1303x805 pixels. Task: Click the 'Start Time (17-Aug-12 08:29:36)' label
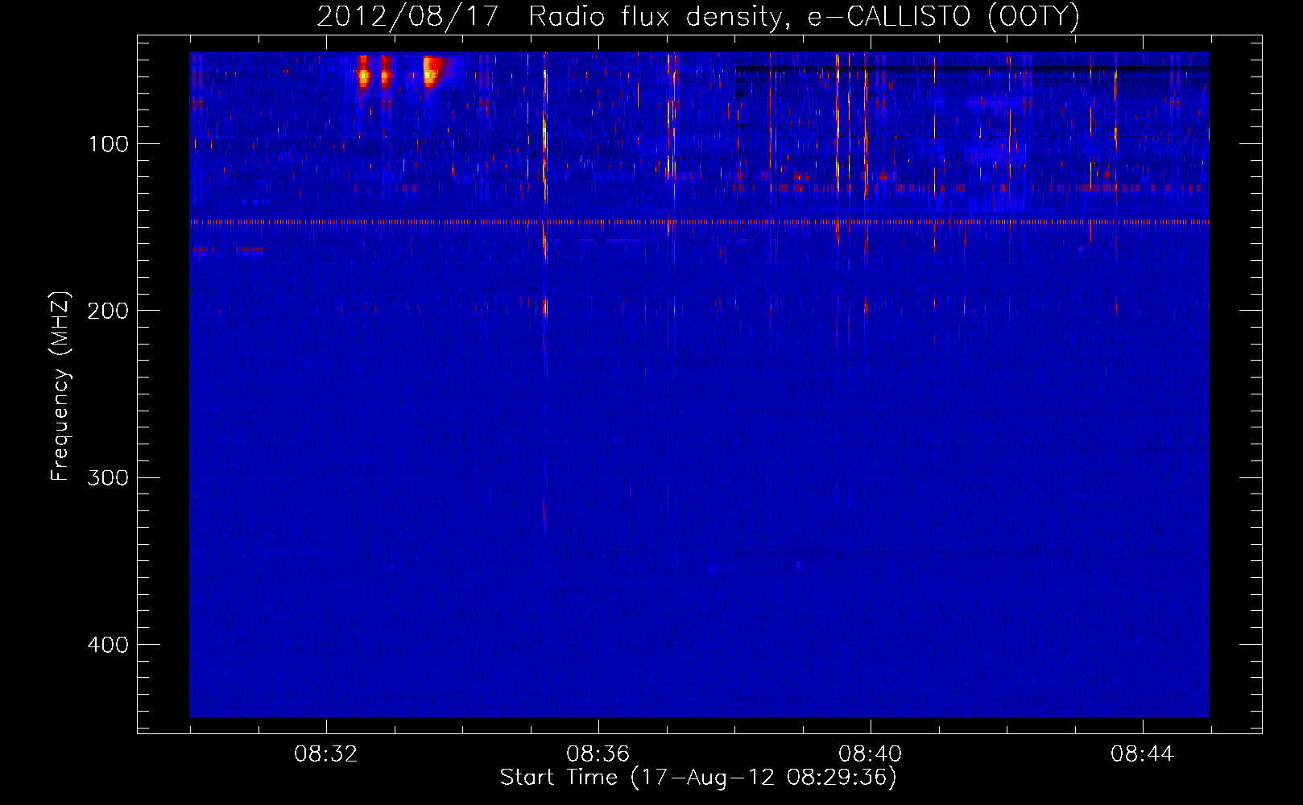click(x=698, y=778)
